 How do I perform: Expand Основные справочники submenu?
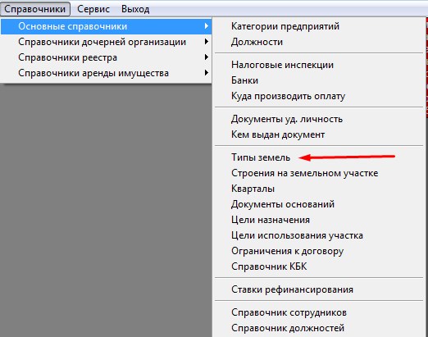click(x=106, y=26)
